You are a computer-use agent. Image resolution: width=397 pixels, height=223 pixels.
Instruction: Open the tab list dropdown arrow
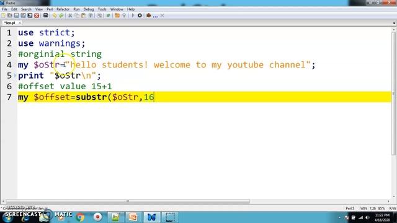pos(394,23)
